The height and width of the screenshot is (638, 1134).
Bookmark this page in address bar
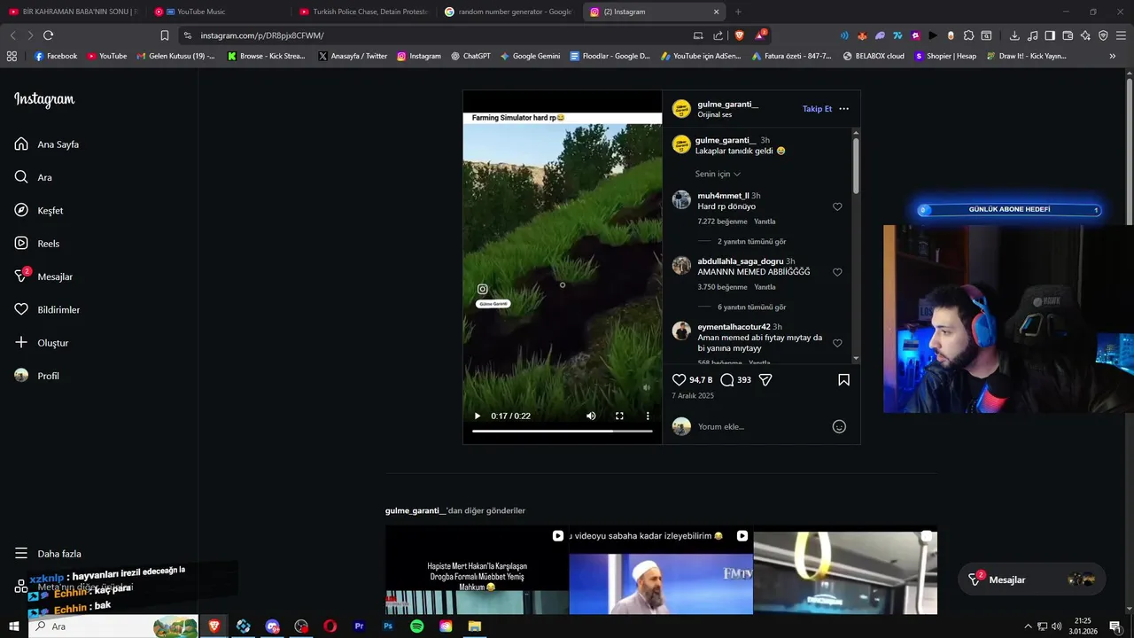pyautogui.click(x=164, y=35)
